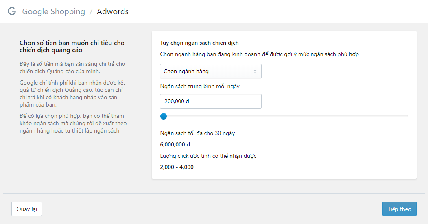Open the Google Shopping breadcrumb link
Image resolution: width=428 pixels, height=224 pixels.
tap(54, 12)
